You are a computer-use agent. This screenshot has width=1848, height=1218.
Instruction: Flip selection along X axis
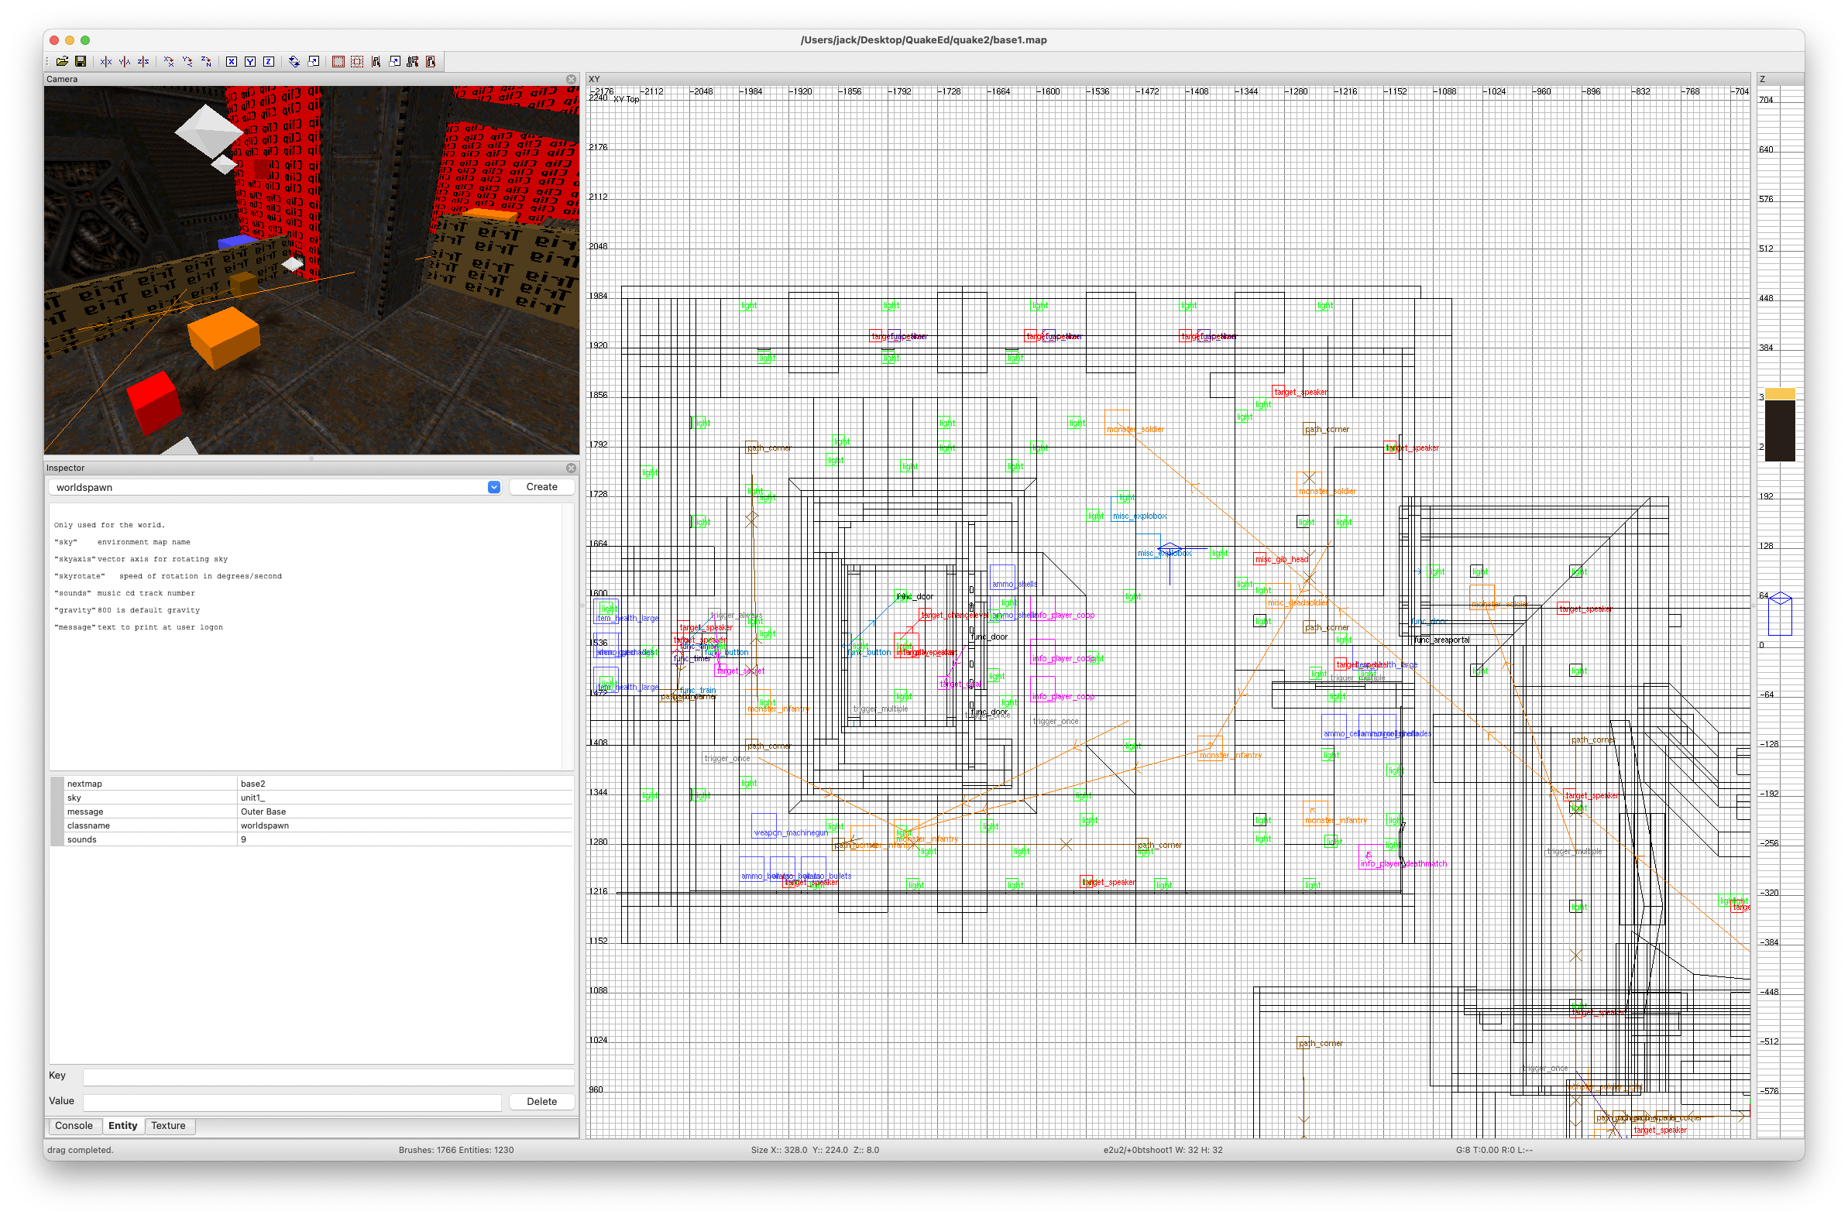tap(105, 61)
